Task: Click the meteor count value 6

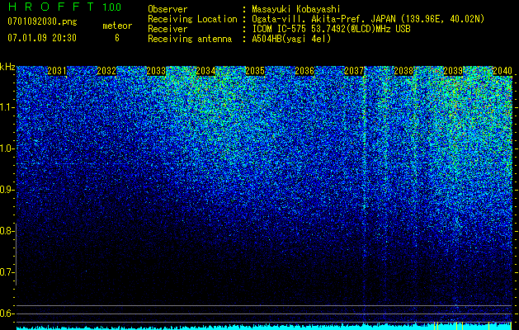Action: coord(117,38)
